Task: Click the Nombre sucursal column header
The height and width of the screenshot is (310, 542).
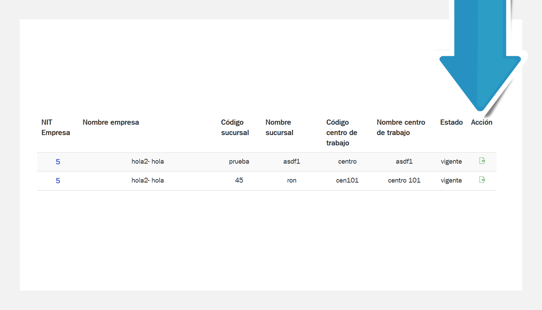Action: 280,127
